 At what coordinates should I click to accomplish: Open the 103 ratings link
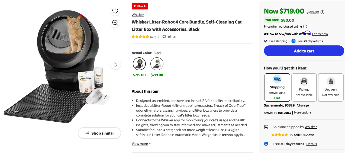tap(168, 37)
